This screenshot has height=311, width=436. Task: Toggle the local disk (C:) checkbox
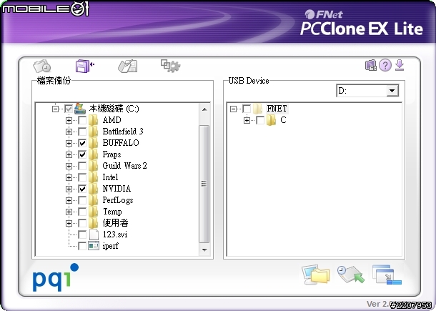coord(69,109)
